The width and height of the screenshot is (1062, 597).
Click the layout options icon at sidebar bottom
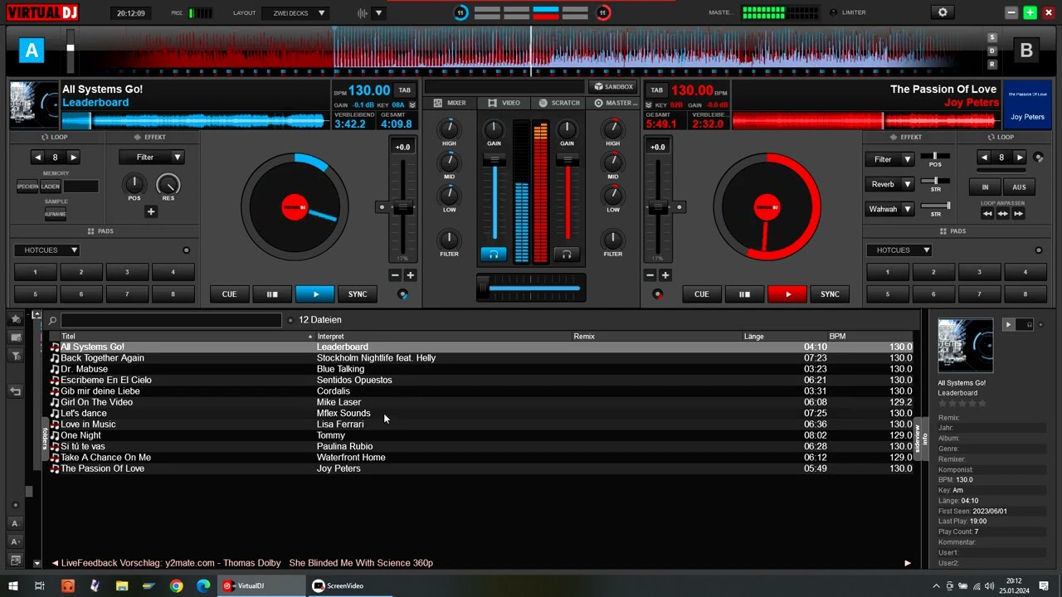pos(15,561)
